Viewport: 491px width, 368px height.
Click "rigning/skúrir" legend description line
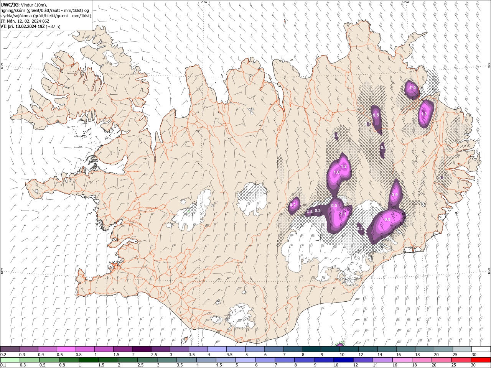[x=45, y=10]
